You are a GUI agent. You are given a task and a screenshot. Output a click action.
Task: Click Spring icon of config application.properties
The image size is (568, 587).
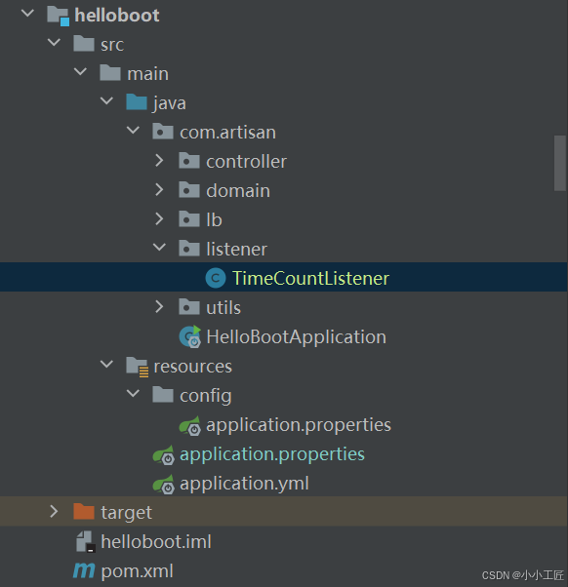[190, 426]
